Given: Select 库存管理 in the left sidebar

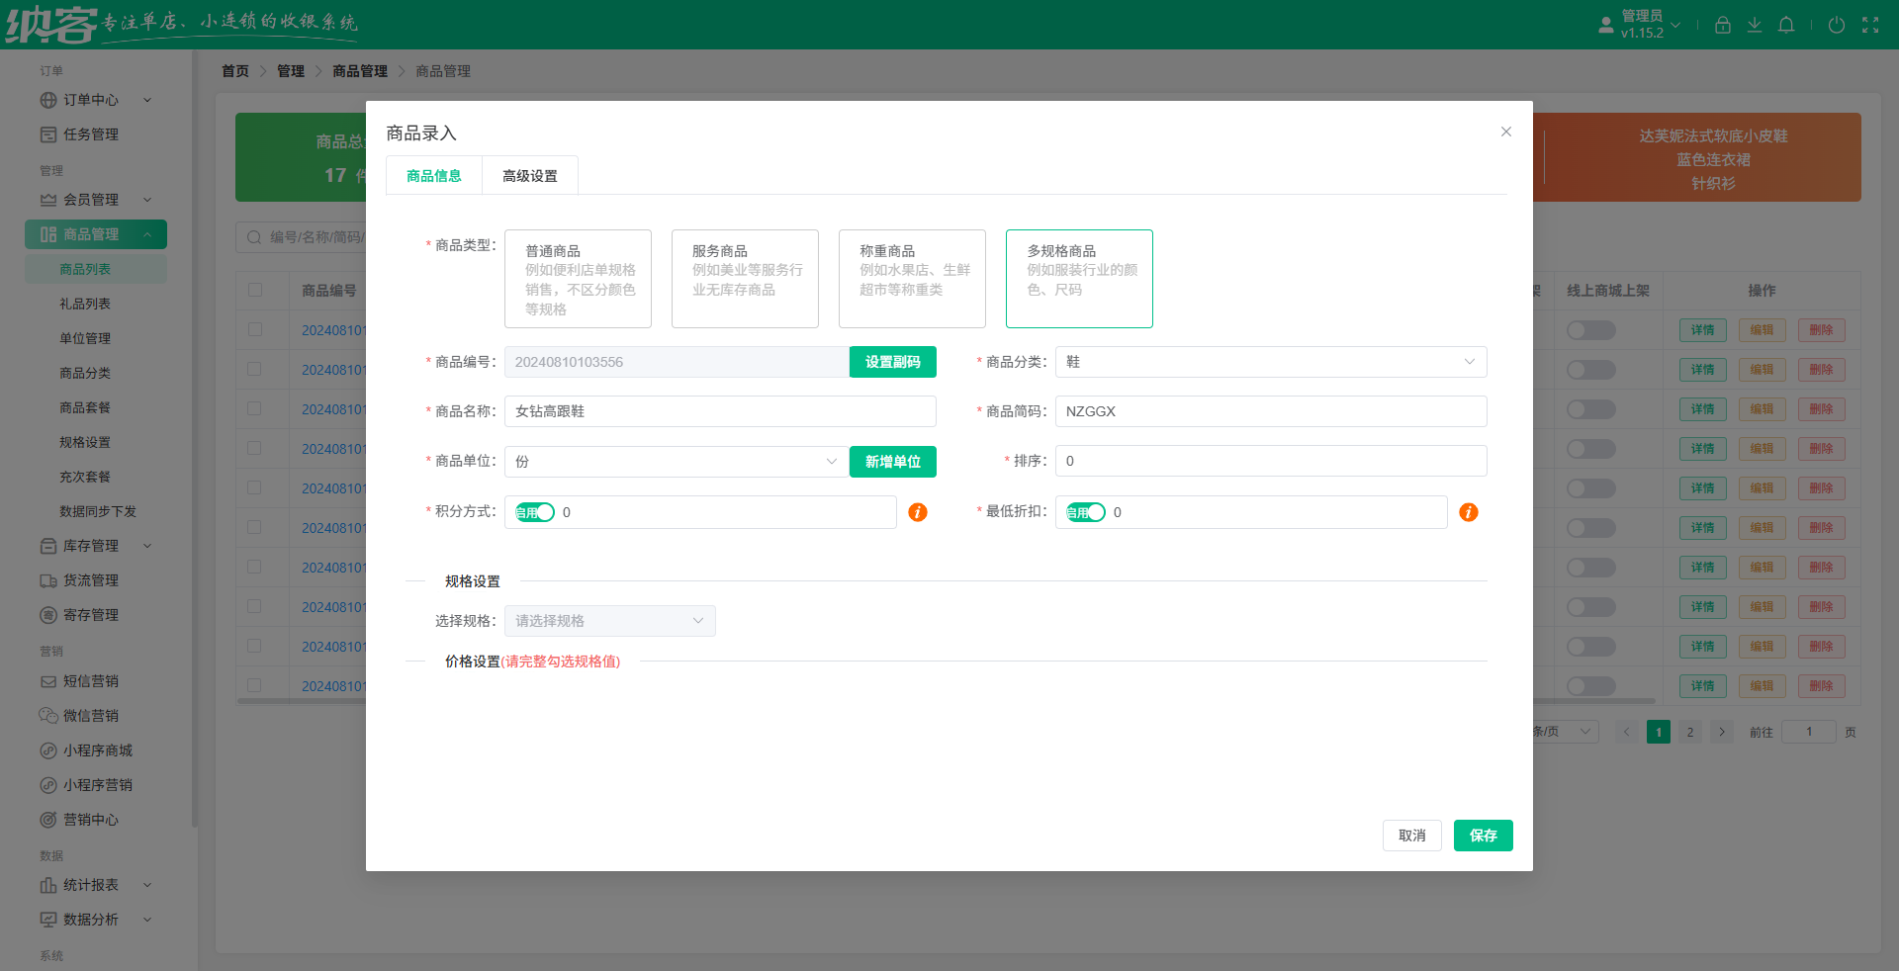Looking at the screenshot, I should tap(89, 545).
